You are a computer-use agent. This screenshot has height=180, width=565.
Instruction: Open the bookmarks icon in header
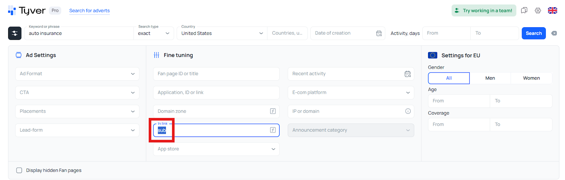[x=524, y=11]
